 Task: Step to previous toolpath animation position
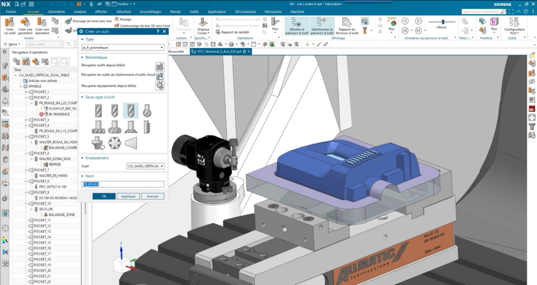405,31
